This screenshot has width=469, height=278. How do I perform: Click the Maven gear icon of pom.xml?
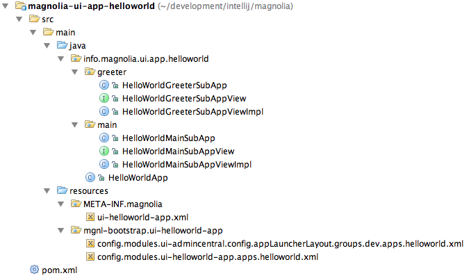tap(35, 270)
